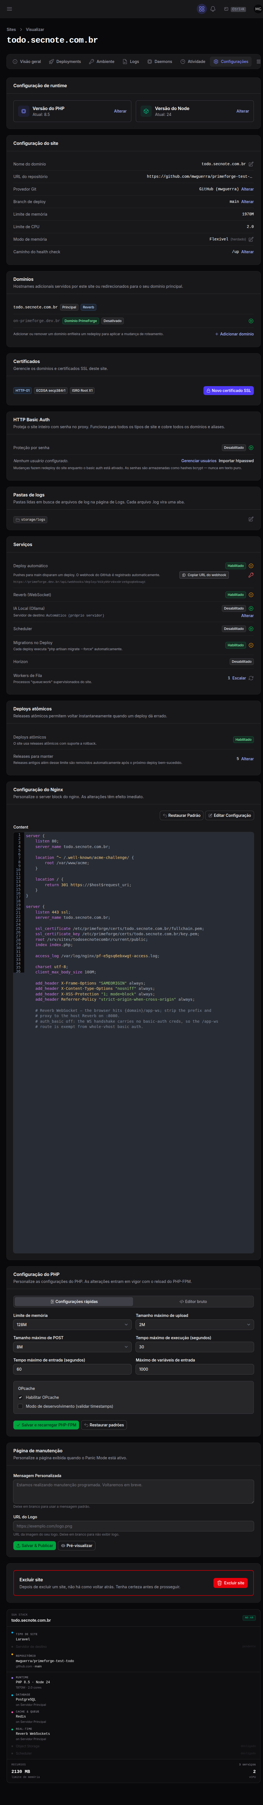Click Excluir site button
This screenshot has width=263, height=1805.
pos(231,1583)
